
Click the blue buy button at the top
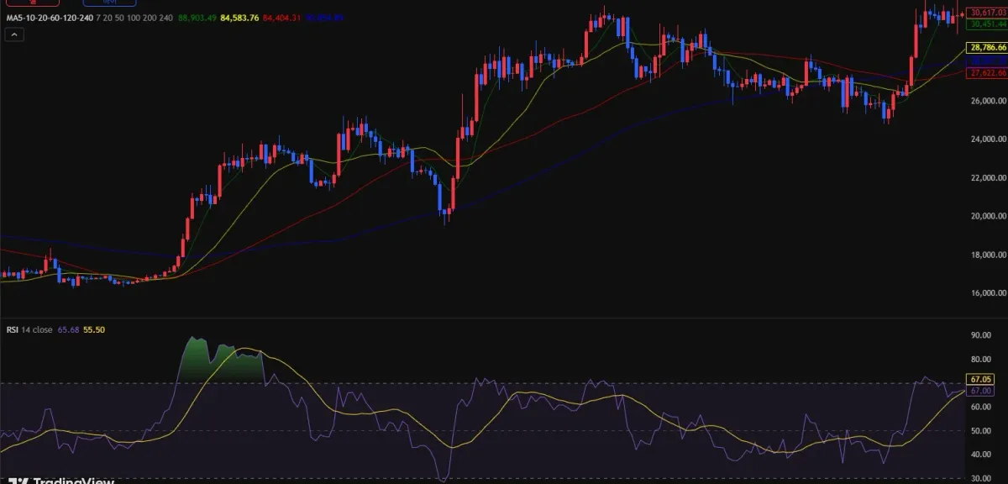click(109, 3)
